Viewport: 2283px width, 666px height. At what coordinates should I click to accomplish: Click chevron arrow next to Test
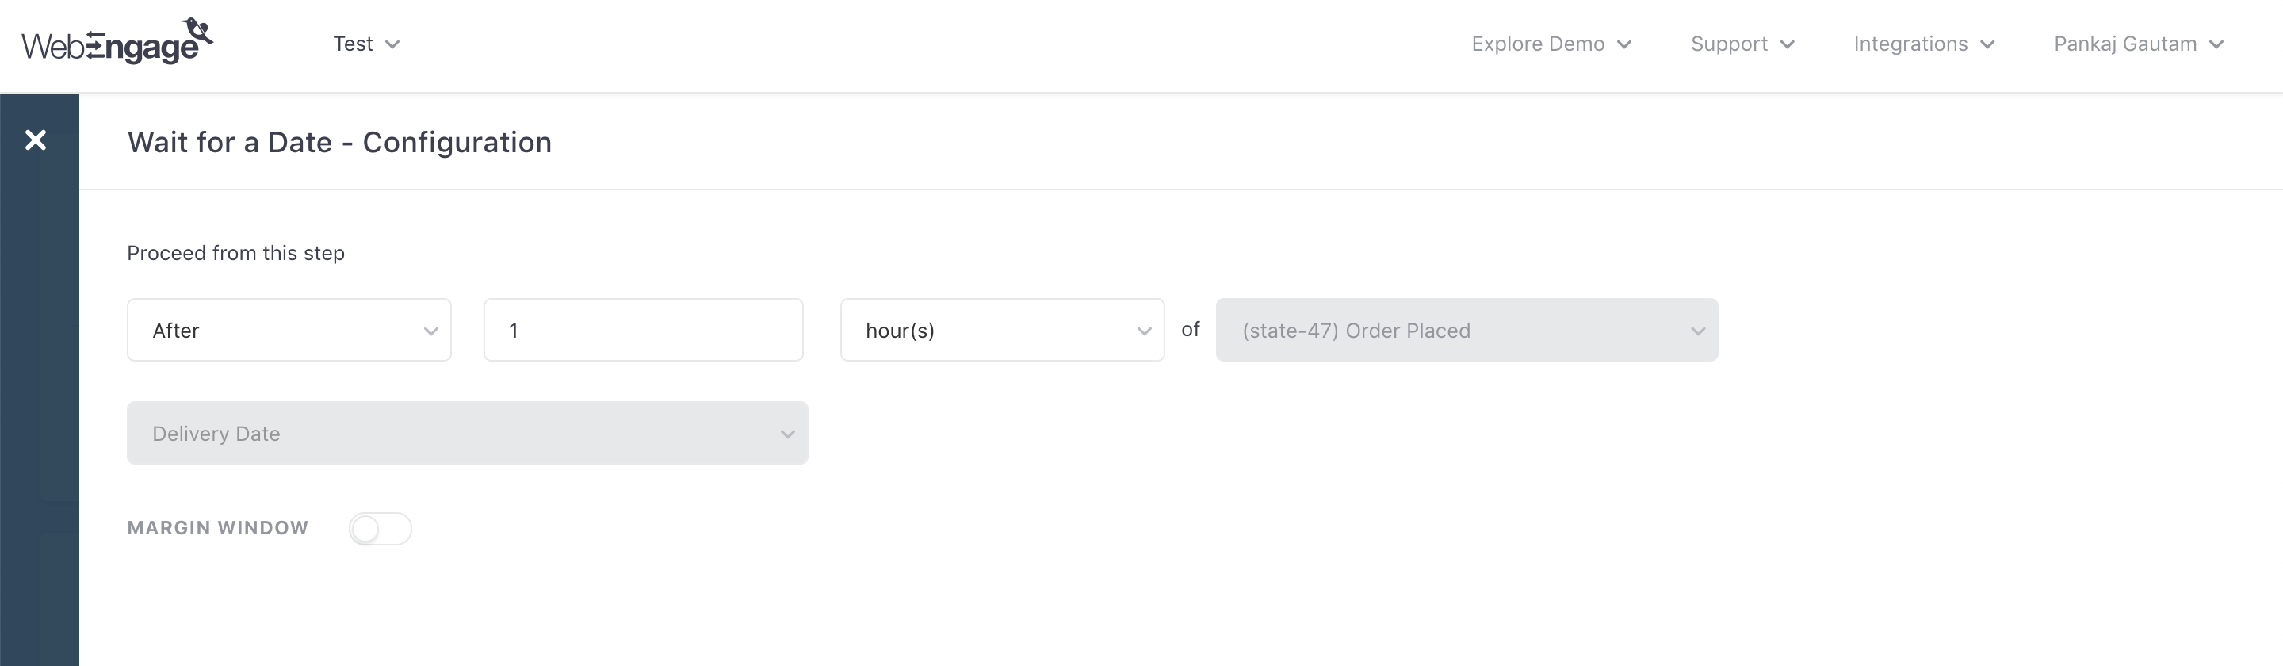tap(392, 44)
